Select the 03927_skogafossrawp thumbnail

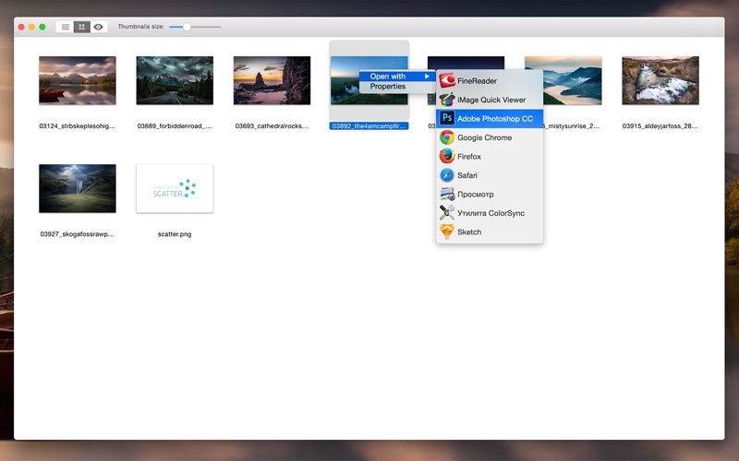tap(78, 189)
